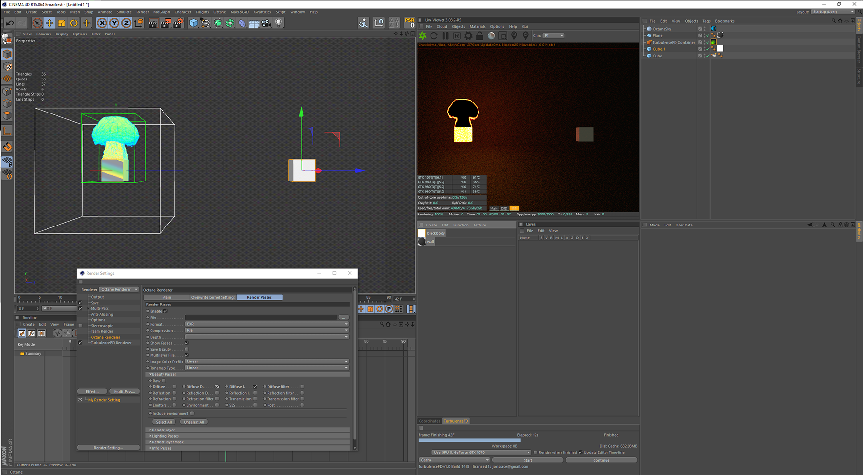This screenshot has width=863, height=475.
Task: Switch to the Main tab in Octane Renderer
Action: click(x=166, y=297)
